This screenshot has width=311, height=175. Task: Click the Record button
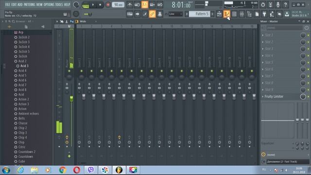[108, 5]
